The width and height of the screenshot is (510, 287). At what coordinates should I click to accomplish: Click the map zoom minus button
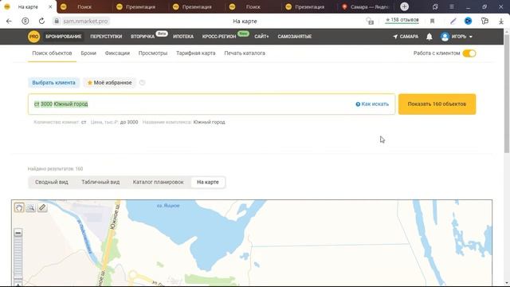click(18, 233)
